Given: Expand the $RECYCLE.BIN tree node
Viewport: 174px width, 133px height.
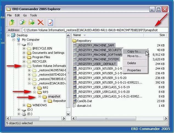Looking at the screenshot, I should [x=24, y=48].
